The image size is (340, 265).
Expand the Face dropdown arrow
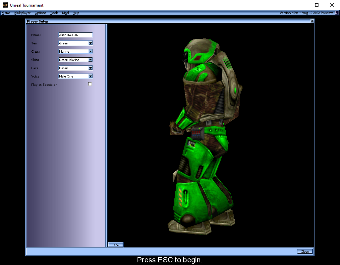(91, 68)
